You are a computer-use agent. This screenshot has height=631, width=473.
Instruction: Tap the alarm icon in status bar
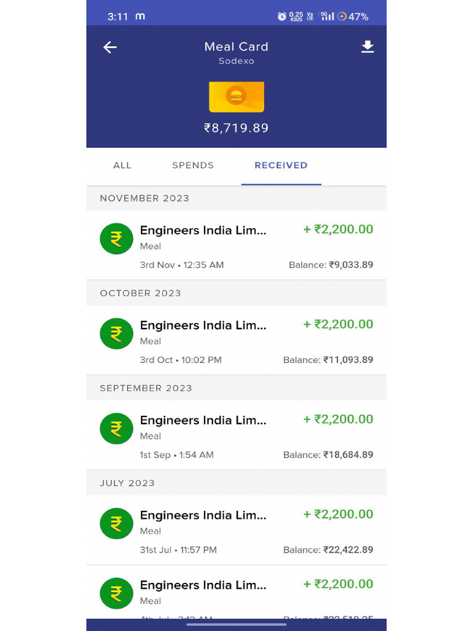point(281,17)
